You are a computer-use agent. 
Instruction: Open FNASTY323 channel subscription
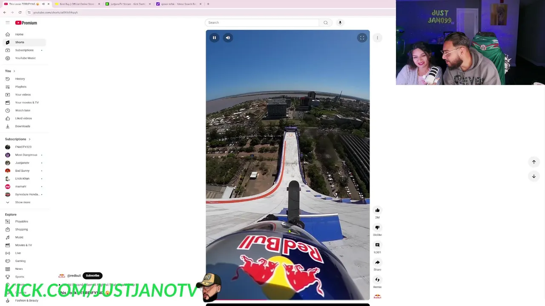pyautogui.click(x=23, y=147)
